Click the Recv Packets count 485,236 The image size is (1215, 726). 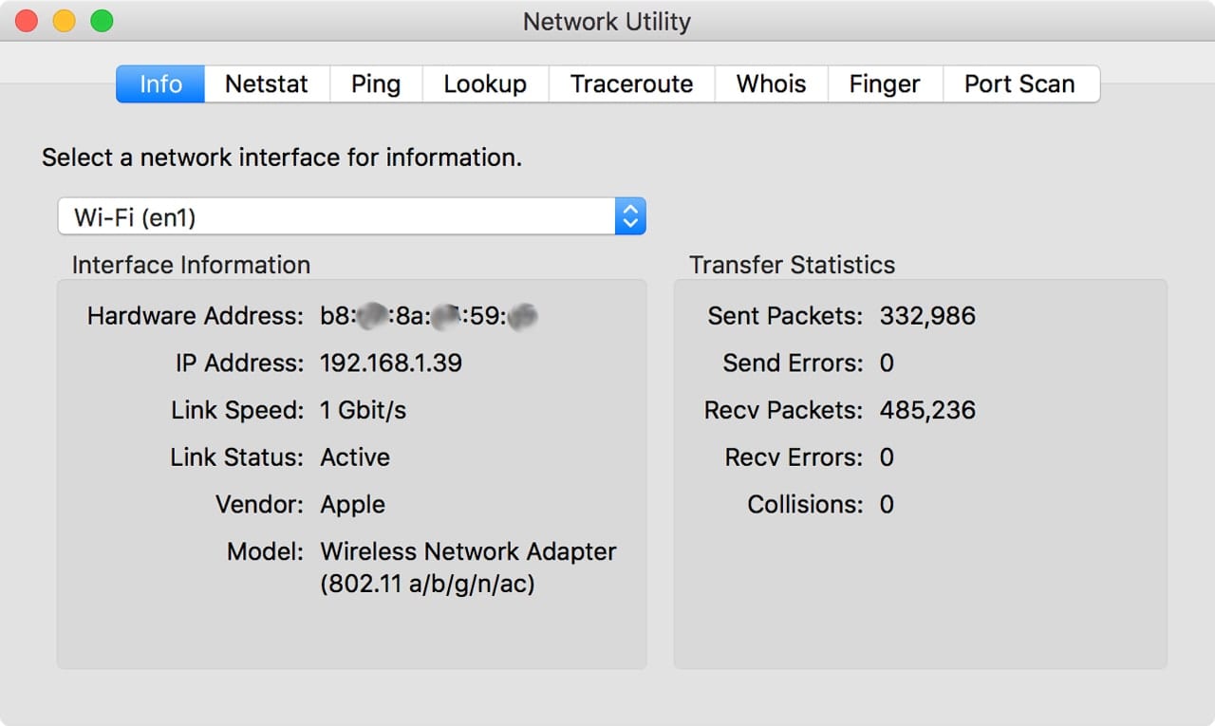[927, 410]
